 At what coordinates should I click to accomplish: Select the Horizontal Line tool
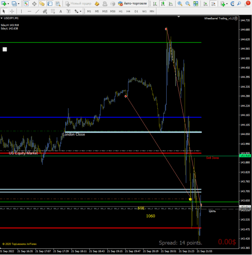[29, 11]
